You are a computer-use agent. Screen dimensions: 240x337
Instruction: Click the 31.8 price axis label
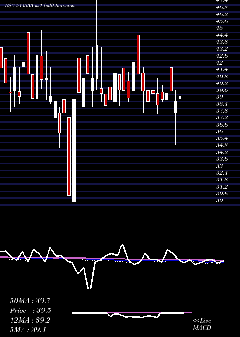coord(222,180)
